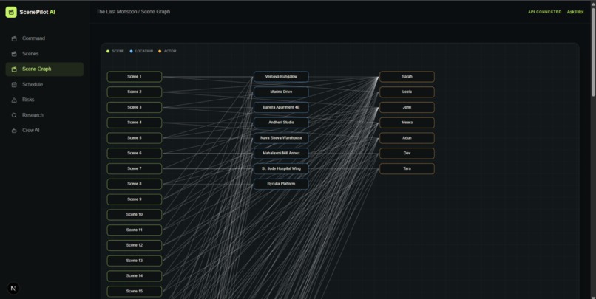This screenshot has width=596, height=299.
Task: Click the Research magnifier icon
Action: pos(14,115)
